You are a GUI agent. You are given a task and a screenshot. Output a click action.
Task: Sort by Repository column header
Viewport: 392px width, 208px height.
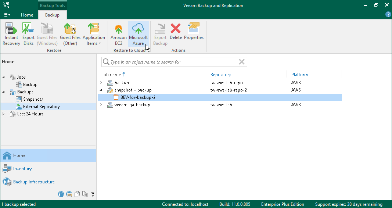(221, 75)
